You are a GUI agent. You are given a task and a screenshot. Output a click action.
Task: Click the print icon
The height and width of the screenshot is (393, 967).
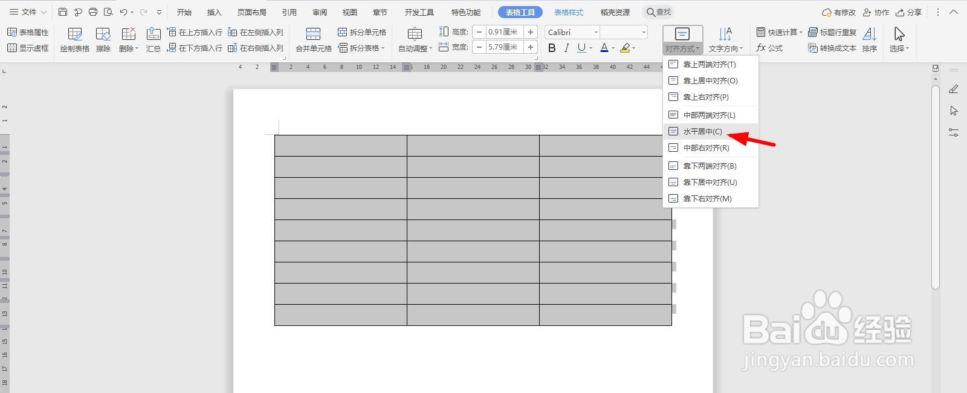click(x=93, y=12)
